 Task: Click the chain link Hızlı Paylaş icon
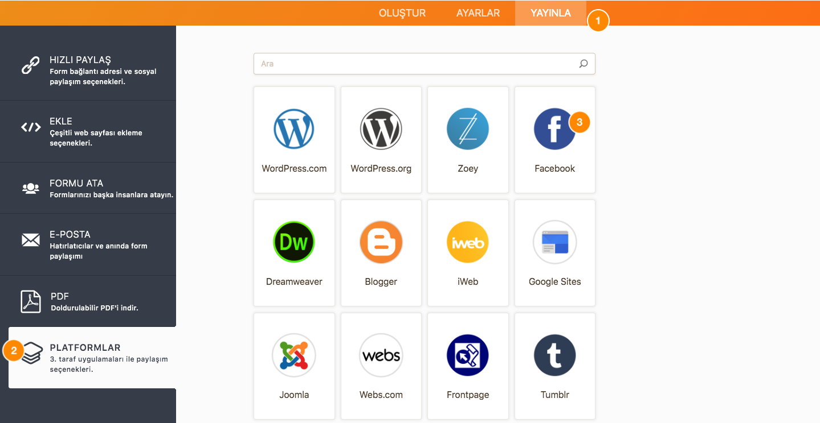click(31, 65)
